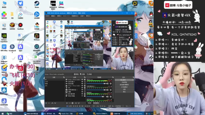This screenshot has height=115, width=205.
Task: Toggle visibility of 显示器采集 source
Action: [x=82, y=94]
